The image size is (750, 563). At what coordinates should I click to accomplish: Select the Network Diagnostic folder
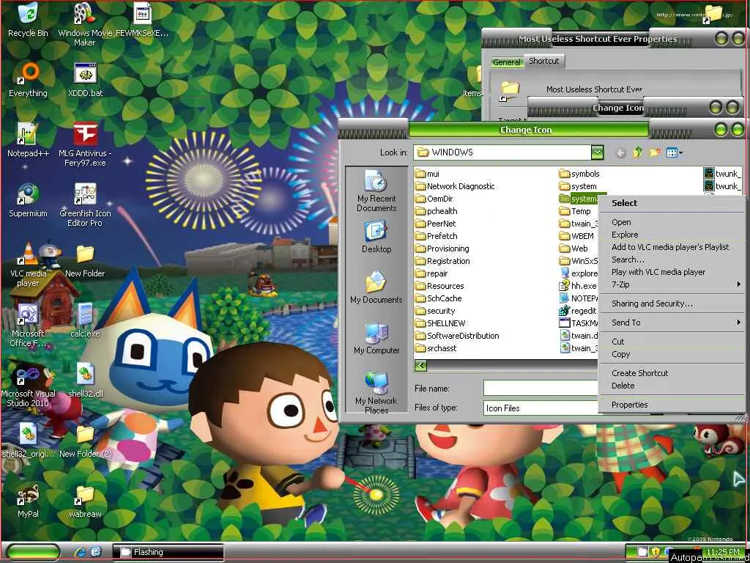(455, 186)
